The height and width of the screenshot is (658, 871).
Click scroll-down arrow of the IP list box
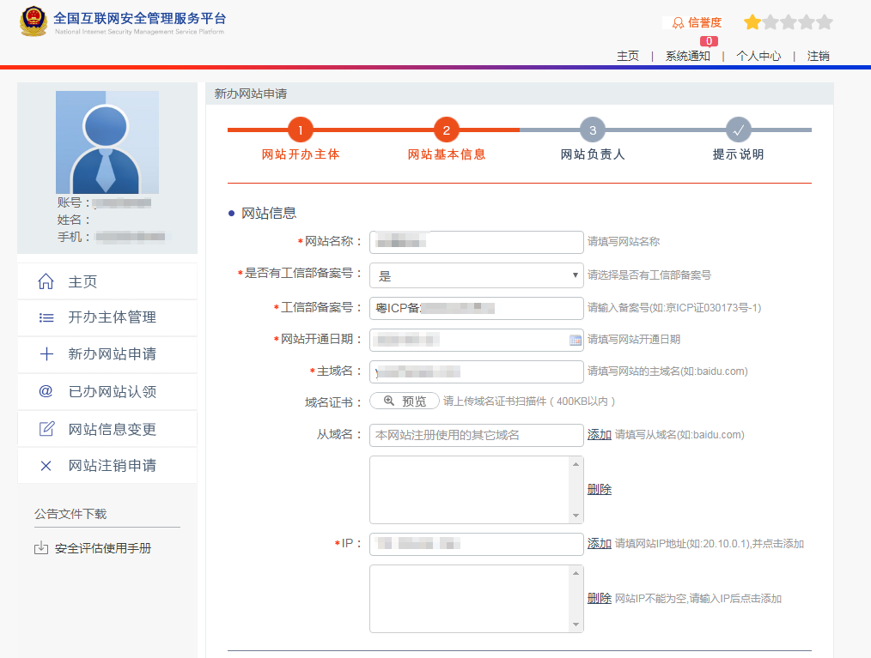pos(576,625)
